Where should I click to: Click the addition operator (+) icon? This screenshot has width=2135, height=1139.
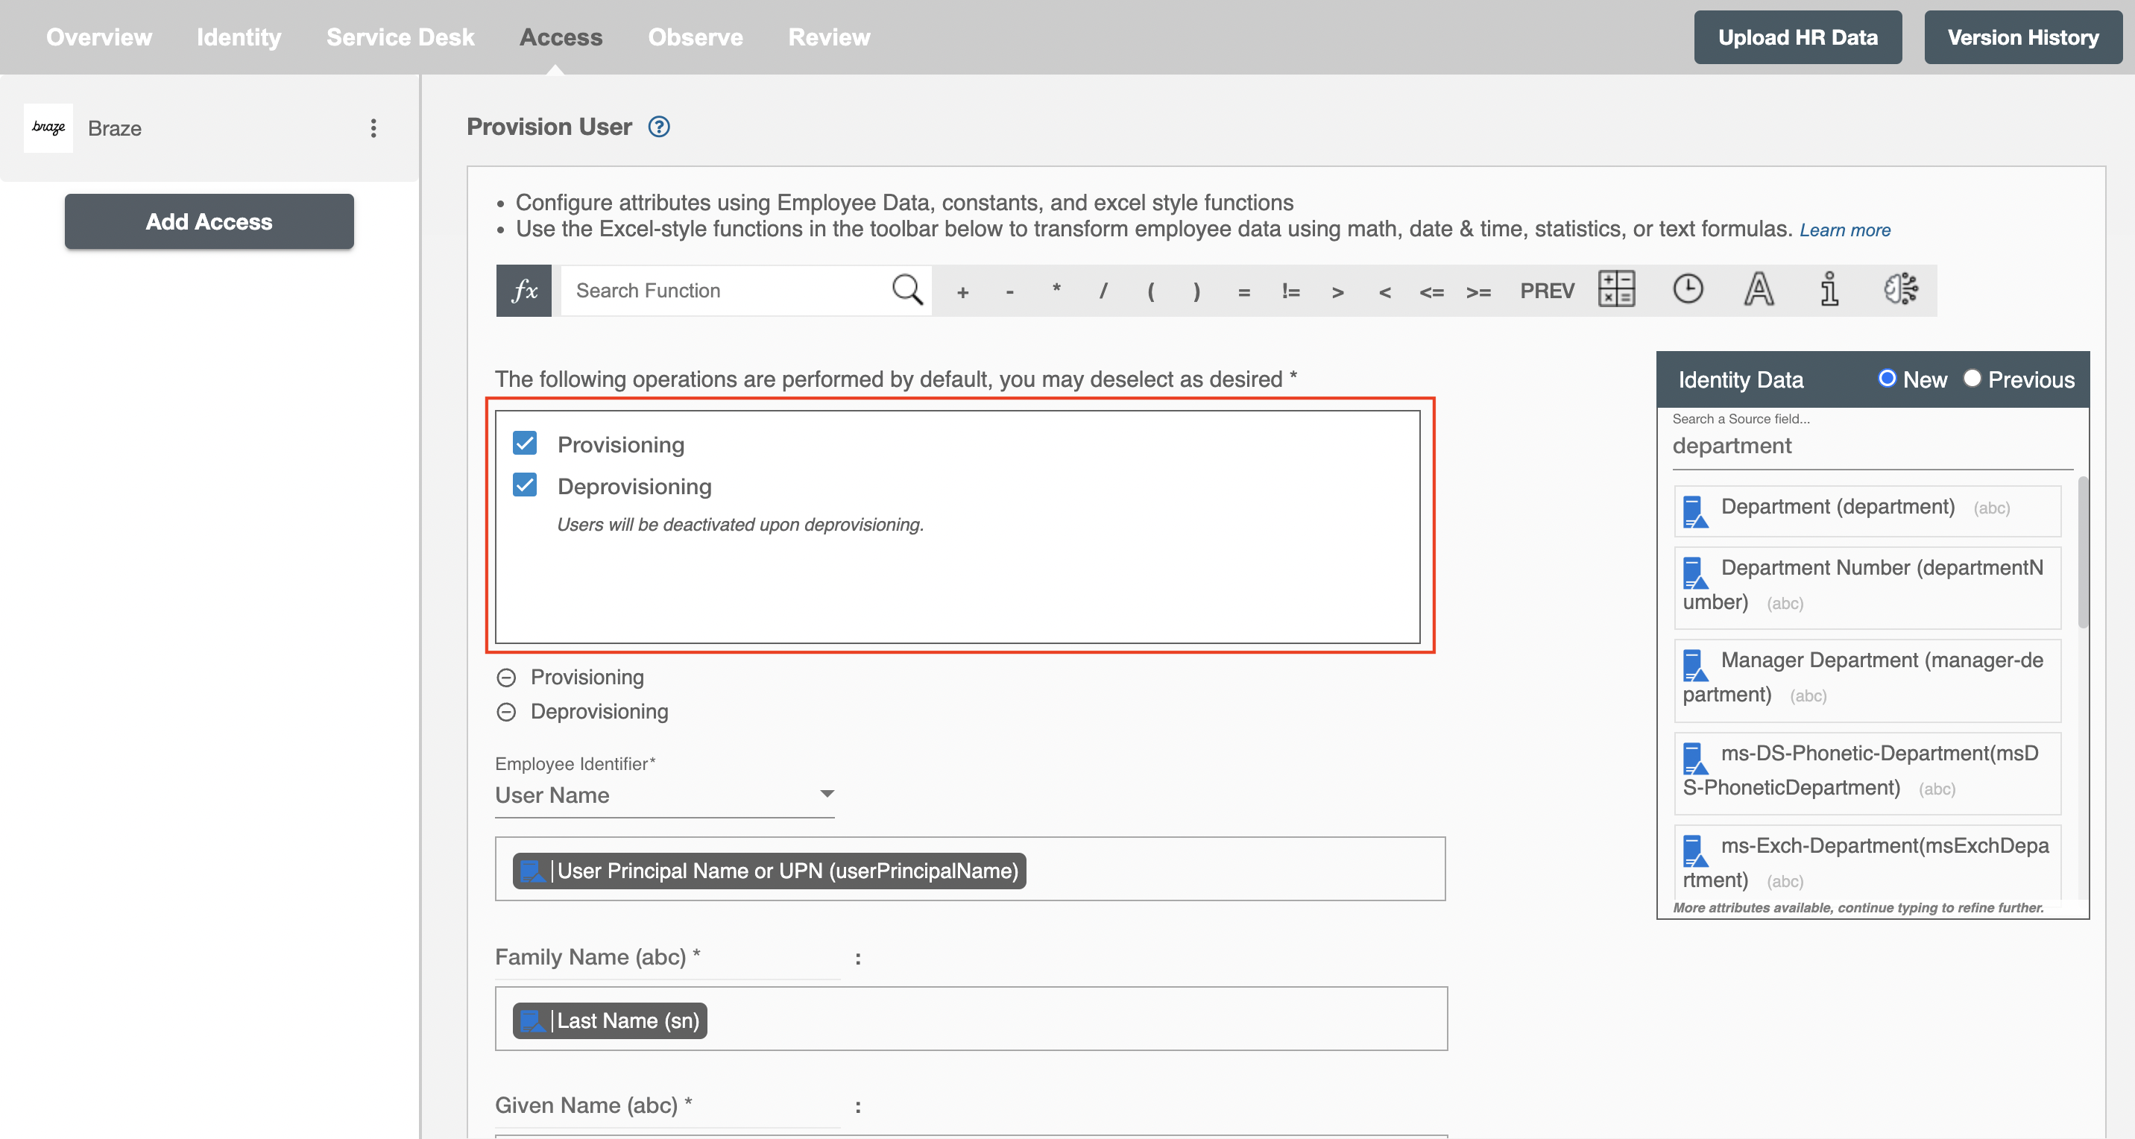coord(963,291)
